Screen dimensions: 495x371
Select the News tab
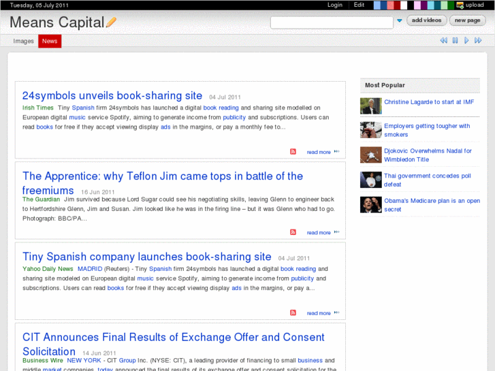pyautogui.click(x=50, y=42)
